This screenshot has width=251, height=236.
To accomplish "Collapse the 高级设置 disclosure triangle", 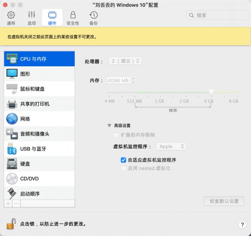I will click(x=109, y=125).
